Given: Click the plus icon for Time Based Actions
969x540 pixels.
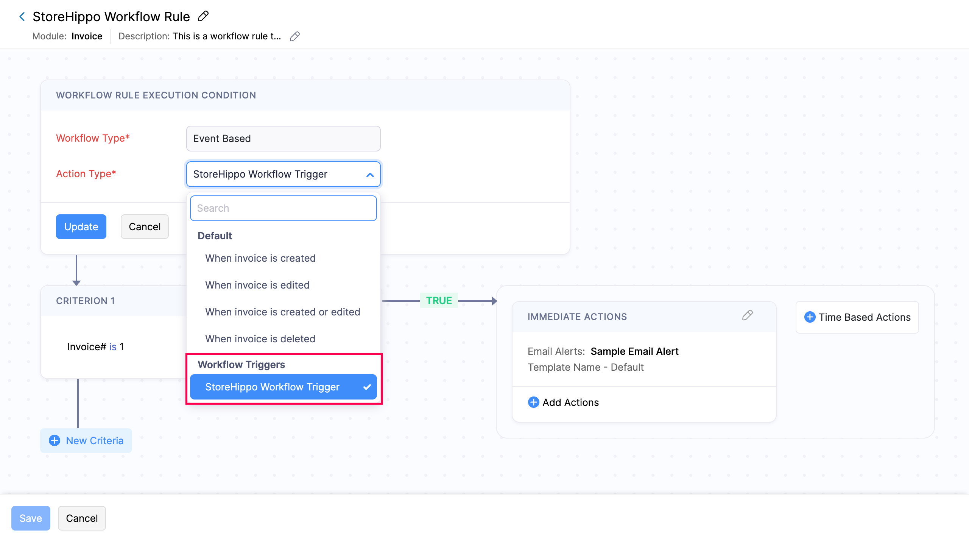Looking at the screenshot, I should 810,317.
